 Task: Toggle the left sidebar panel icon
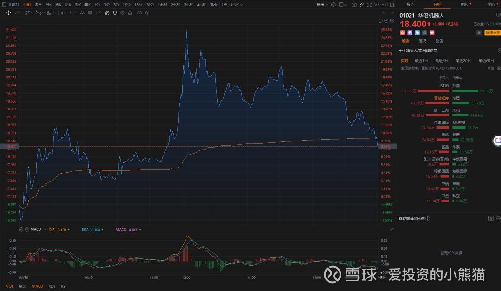(x=4, y=5)
